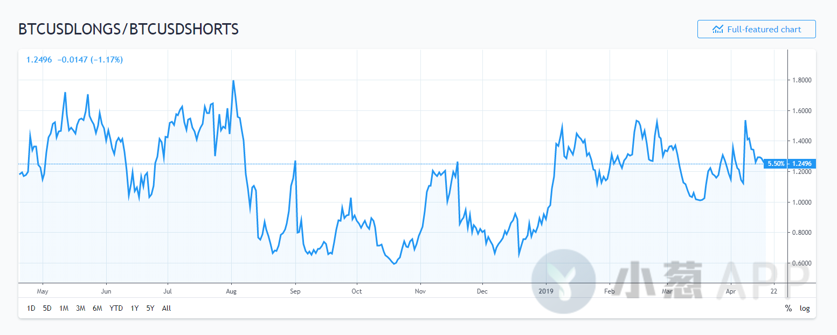Select the 1M time range
The height and width of the screenshot is (335, 837).
[64, 309]
